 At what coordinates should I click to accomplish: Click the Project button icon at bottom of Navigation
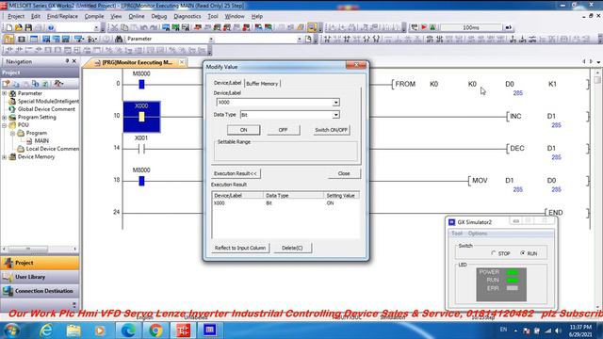tap(8, 263)
